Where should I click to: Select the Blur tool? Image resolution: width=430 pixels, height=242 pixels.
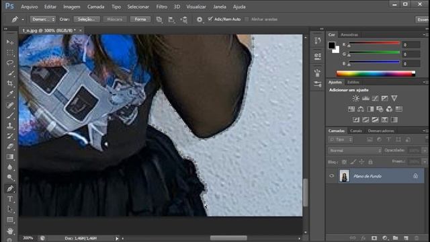10,167
